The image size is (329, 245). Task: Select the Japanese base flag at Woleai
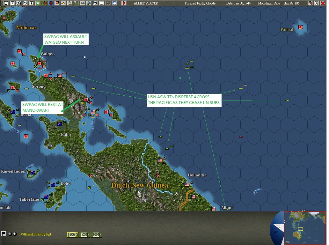[301, 27]
